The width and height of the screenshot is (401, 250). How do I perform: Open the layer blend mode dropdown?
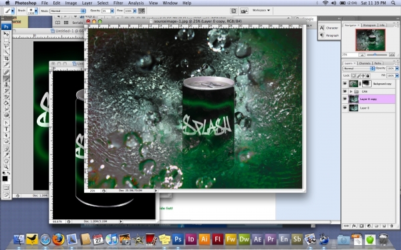(x=359, y=69)
